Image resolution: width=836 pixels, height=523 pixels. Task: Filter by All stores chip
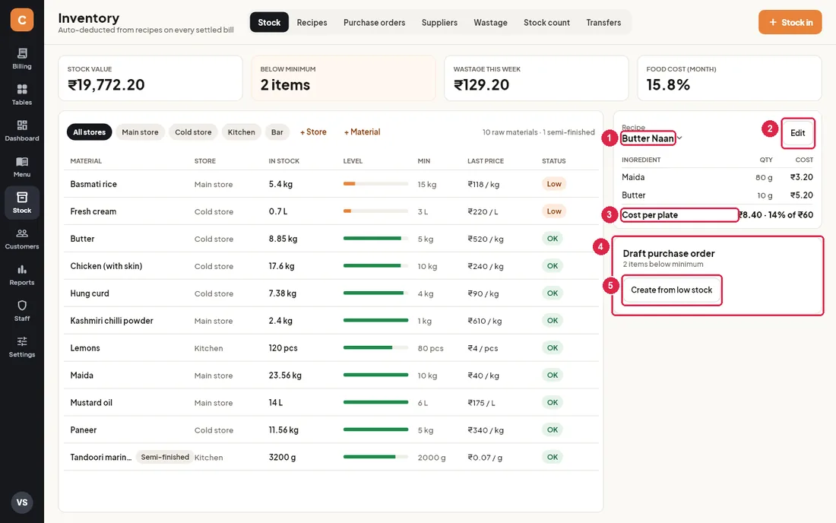pyautogui.click(x=89, y=132)
